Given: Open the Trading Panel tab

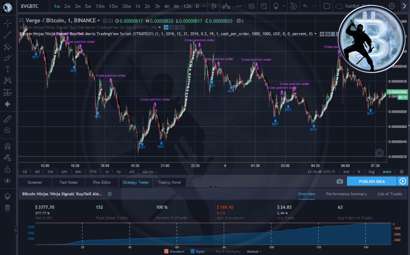Looking at the screenshot, I should (x=169, y=182).
